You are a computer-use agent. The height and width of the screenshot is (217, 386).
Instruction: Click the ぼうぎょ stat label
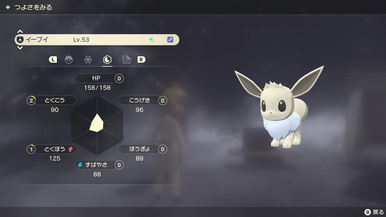140,149
